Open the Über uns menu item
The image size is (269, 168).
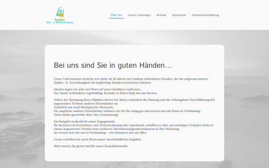point(116,15)
